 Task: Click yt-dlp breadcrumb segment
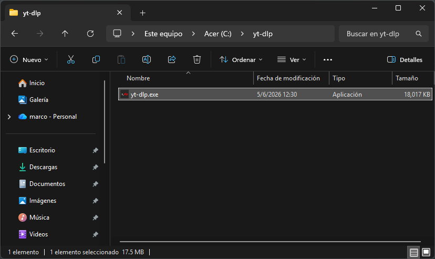tap(263, 34)
